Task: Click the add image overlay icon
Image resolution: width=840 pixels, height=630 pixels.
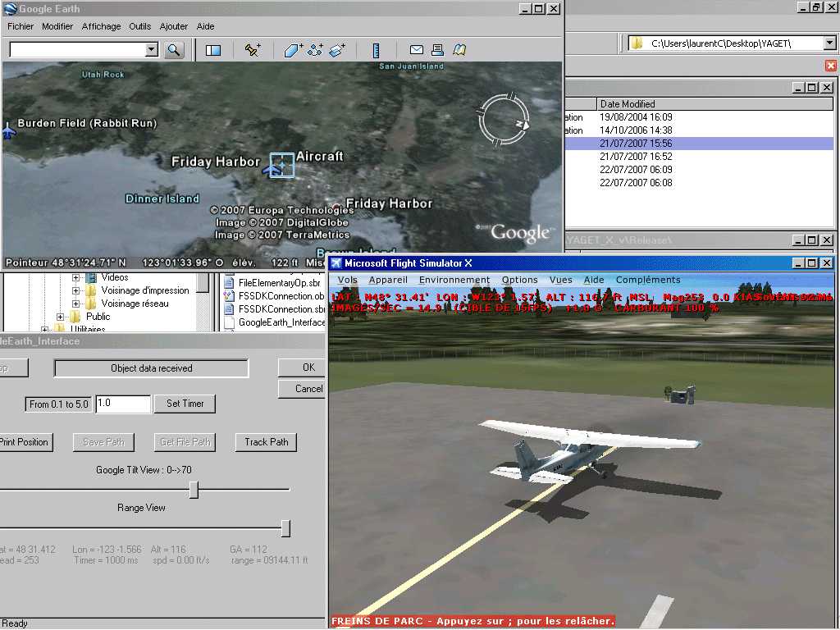Action: pyautogui.click(x=337, y=50)
